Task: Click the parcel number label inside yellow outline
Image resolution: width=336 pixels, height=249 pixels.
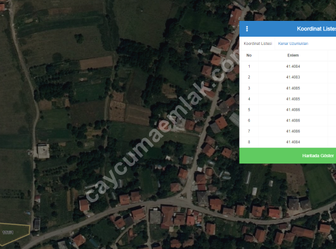Action: coord(8,233)
